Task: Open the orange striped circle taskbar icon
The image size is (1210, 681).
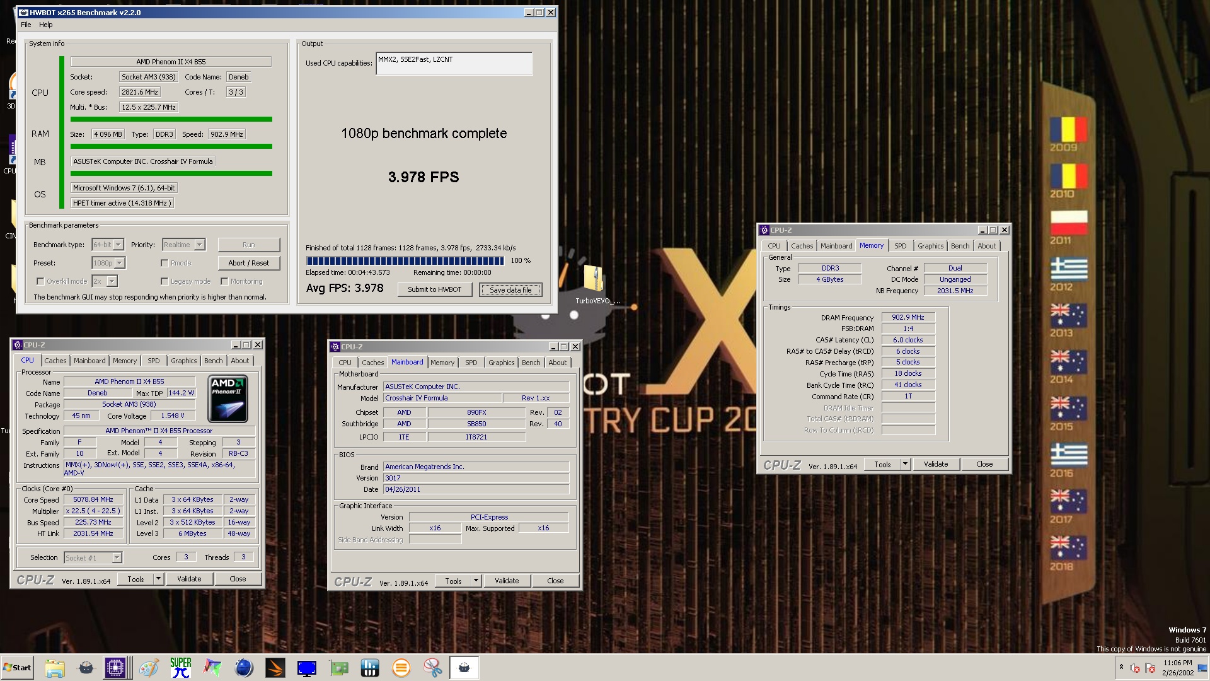Action: 401,668
